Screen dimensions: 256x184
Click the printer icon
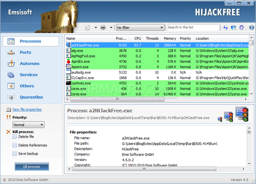click(103, 28)
